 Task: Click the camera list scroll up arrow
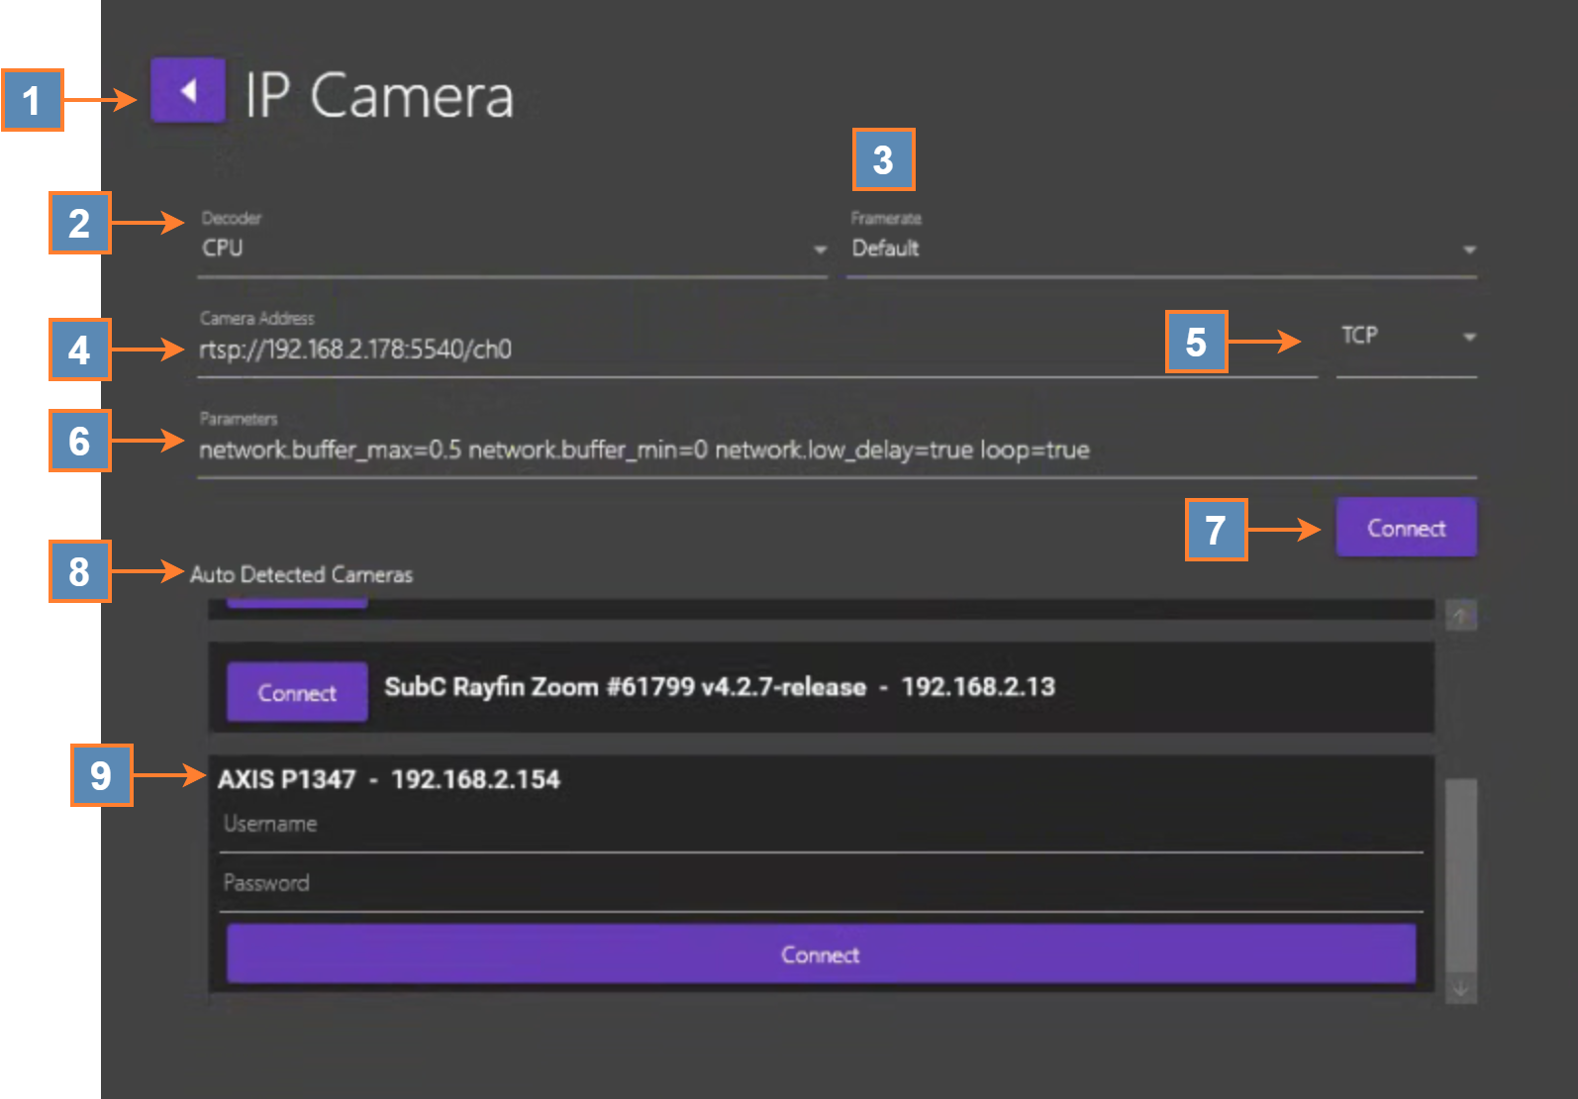click(x=1460, y=616)
